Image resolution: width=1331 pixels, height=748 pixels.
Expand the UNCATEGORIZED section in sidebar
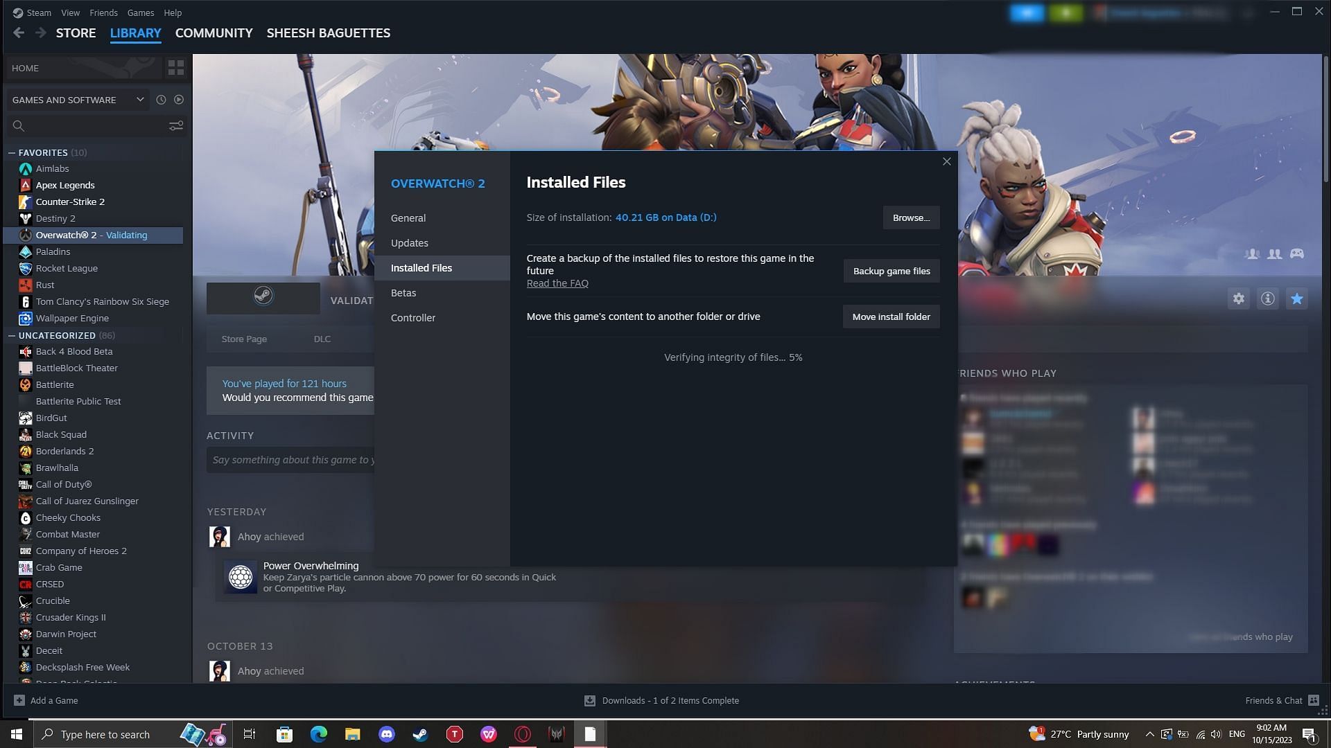coord(58,335)
